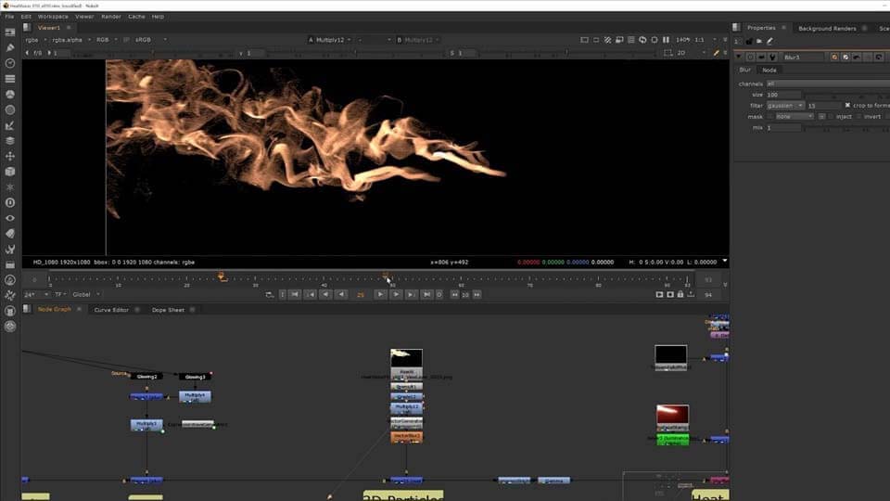The image size is (890, 501).
Task: Open the 3D nodes cube icon
Action: tap(10, 172)
